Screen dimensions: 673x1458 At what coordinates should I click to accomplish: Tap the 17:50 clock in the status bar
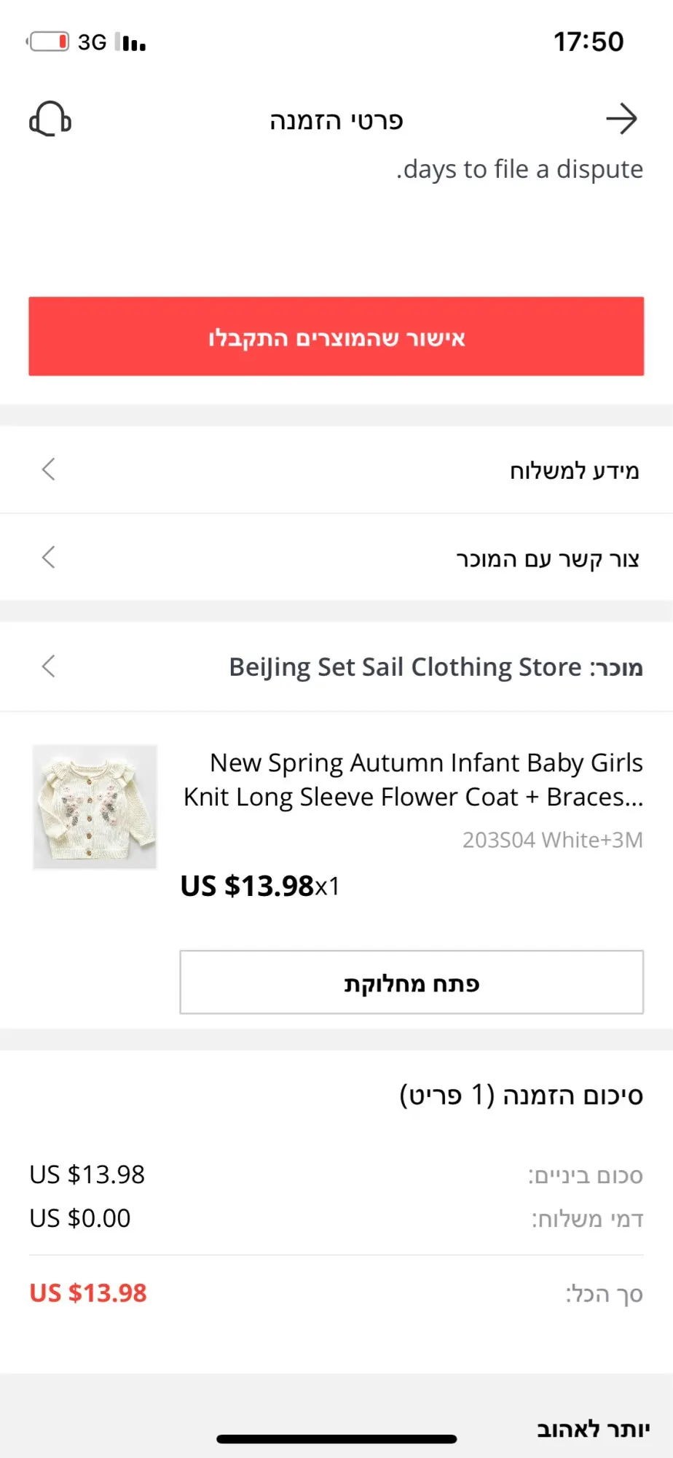(x=589, y=42)
